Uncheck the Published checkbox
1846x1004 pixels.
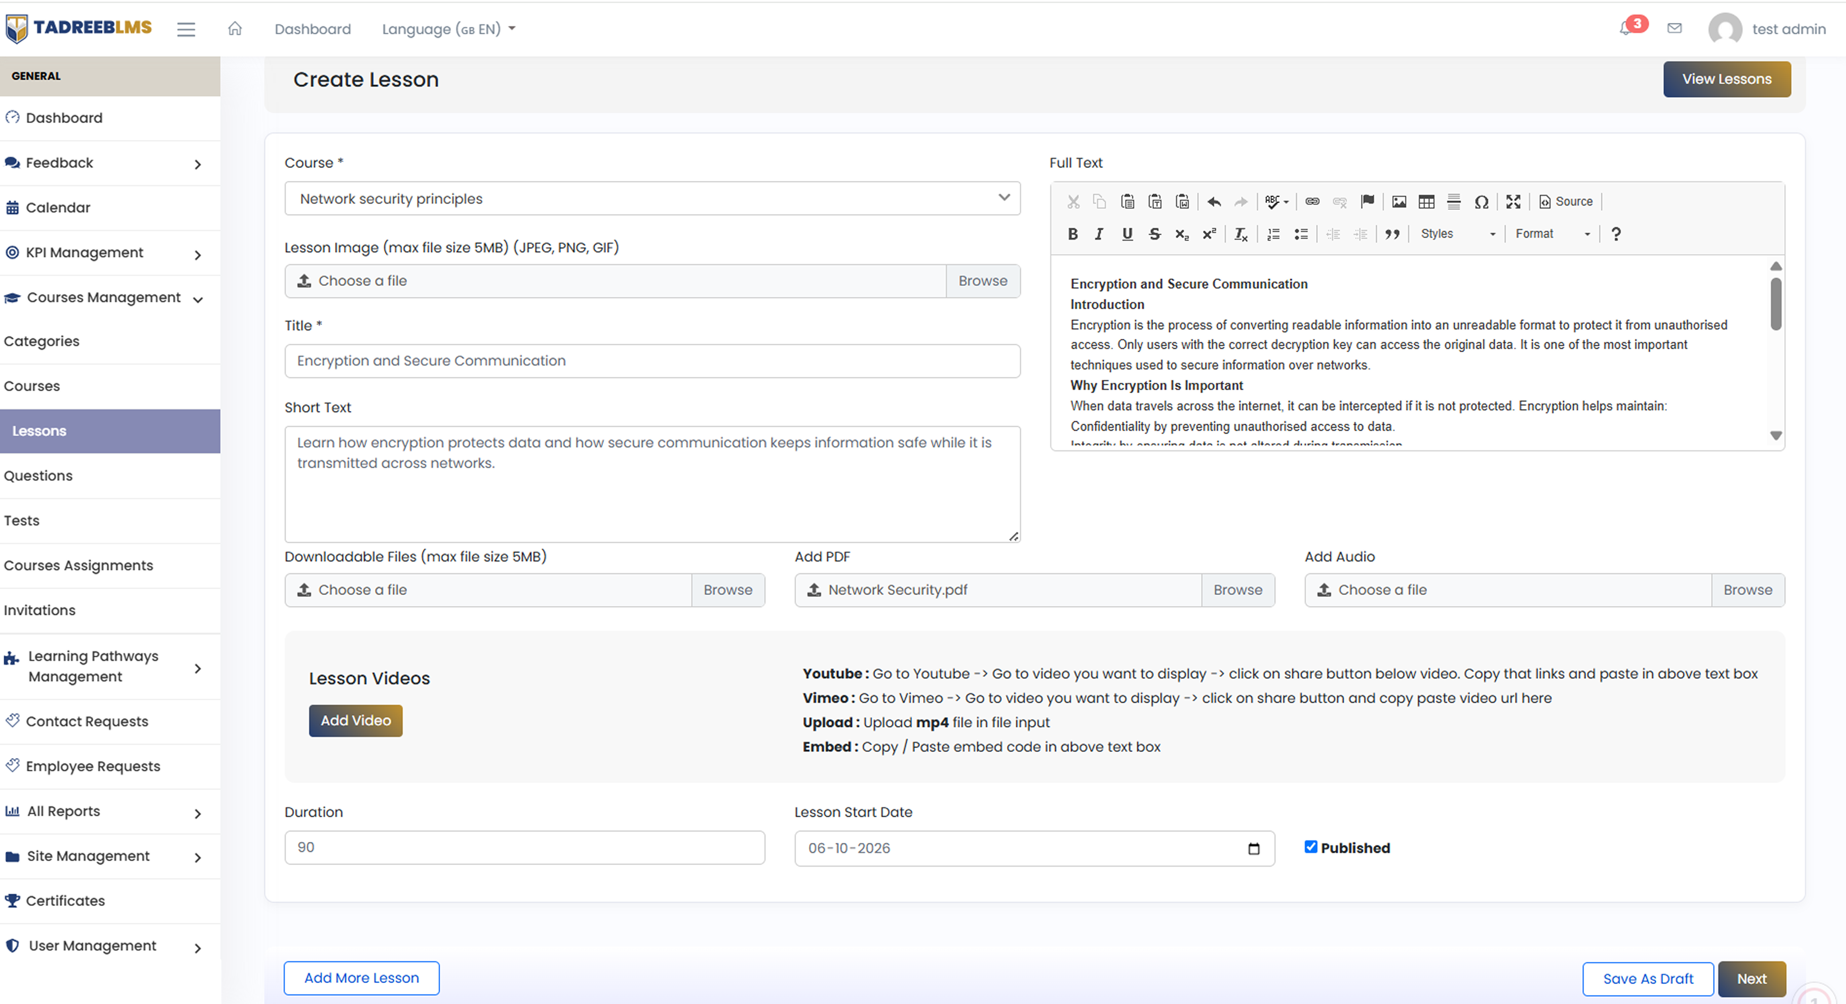(1311, 847)
